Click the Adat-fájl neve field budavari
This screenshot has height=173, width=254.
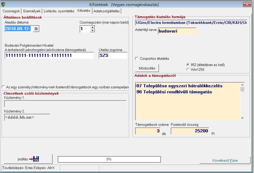pyautogui.click(x=177, y=31)
